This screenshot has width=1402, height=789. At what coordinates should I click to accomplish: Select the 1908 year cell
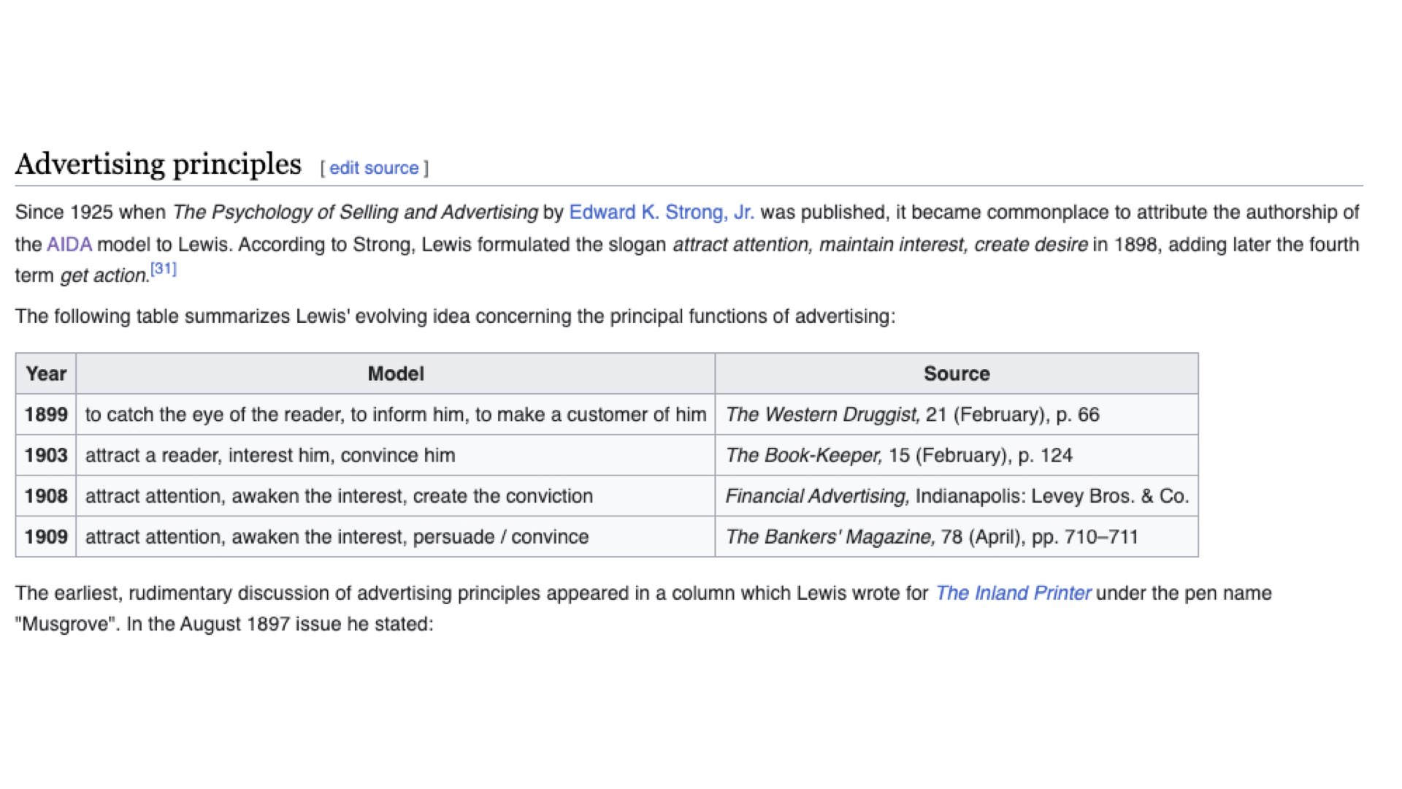pyautogui.click(x=46, y=496)
